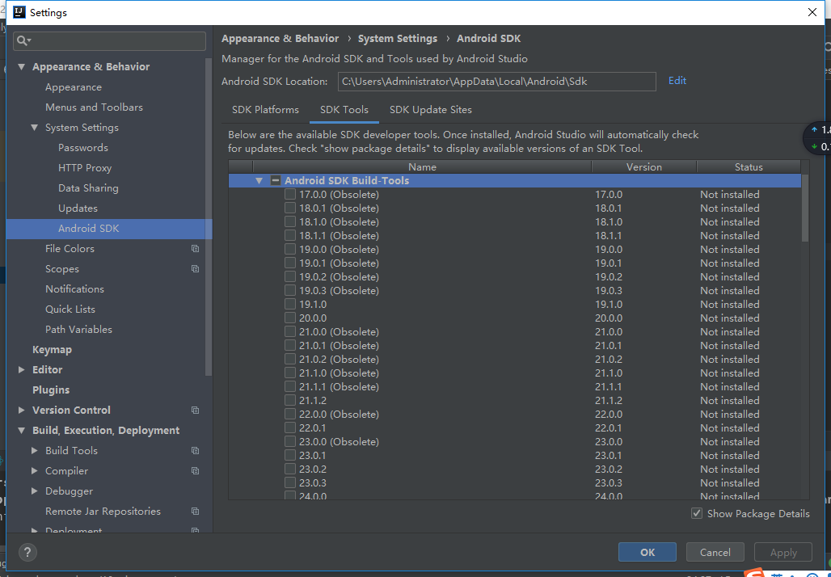Click the OK button
Screen dimensions: 831x577
(x=648, y=552)
